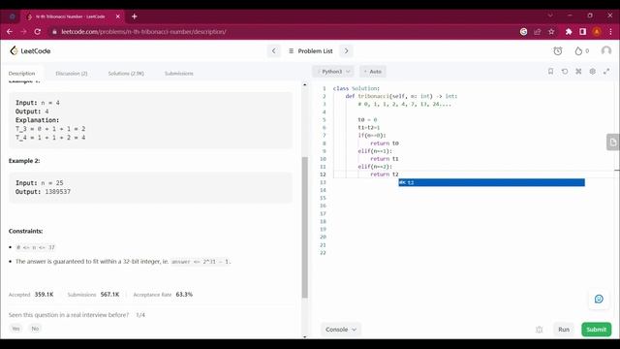Image resolution: width=620 pixels, height=349 pixels.
Task: Click the scroll up arrow of description
Action: point(304,84)
